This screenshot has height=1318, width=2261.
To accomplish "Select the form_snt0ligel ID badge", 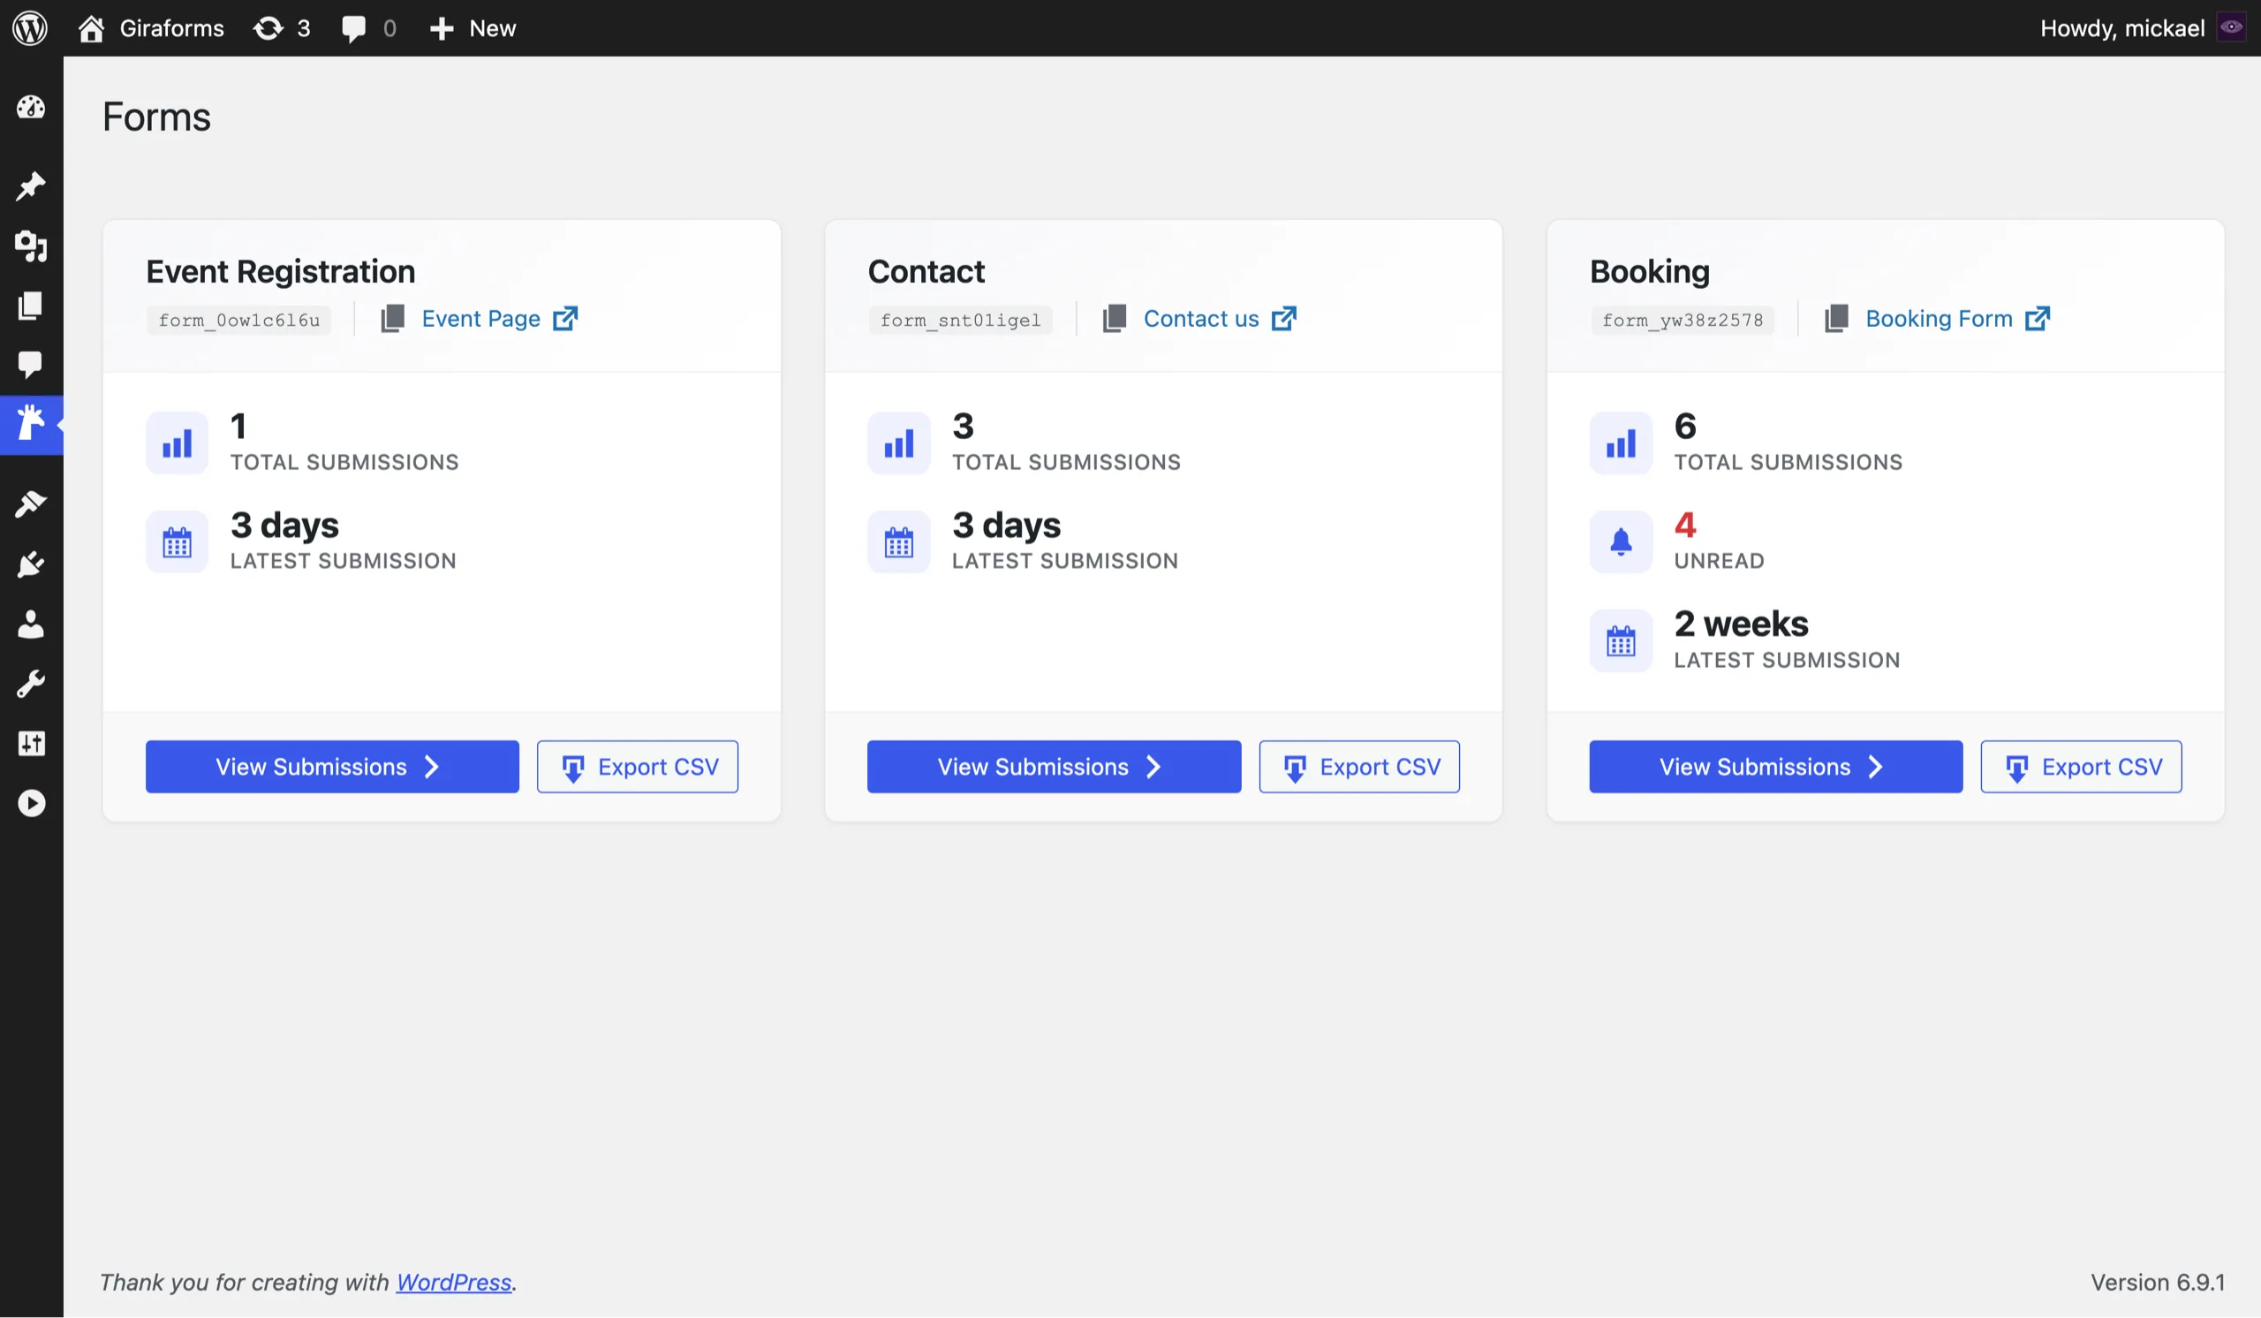I will click(960, 320).
